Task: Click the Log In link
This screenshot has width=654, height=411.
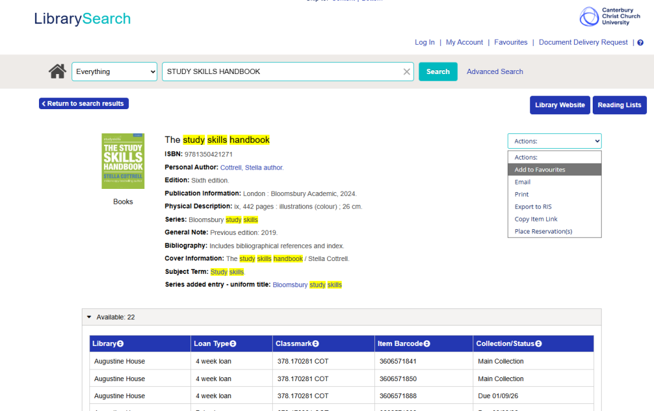Action: pos(425,42)
